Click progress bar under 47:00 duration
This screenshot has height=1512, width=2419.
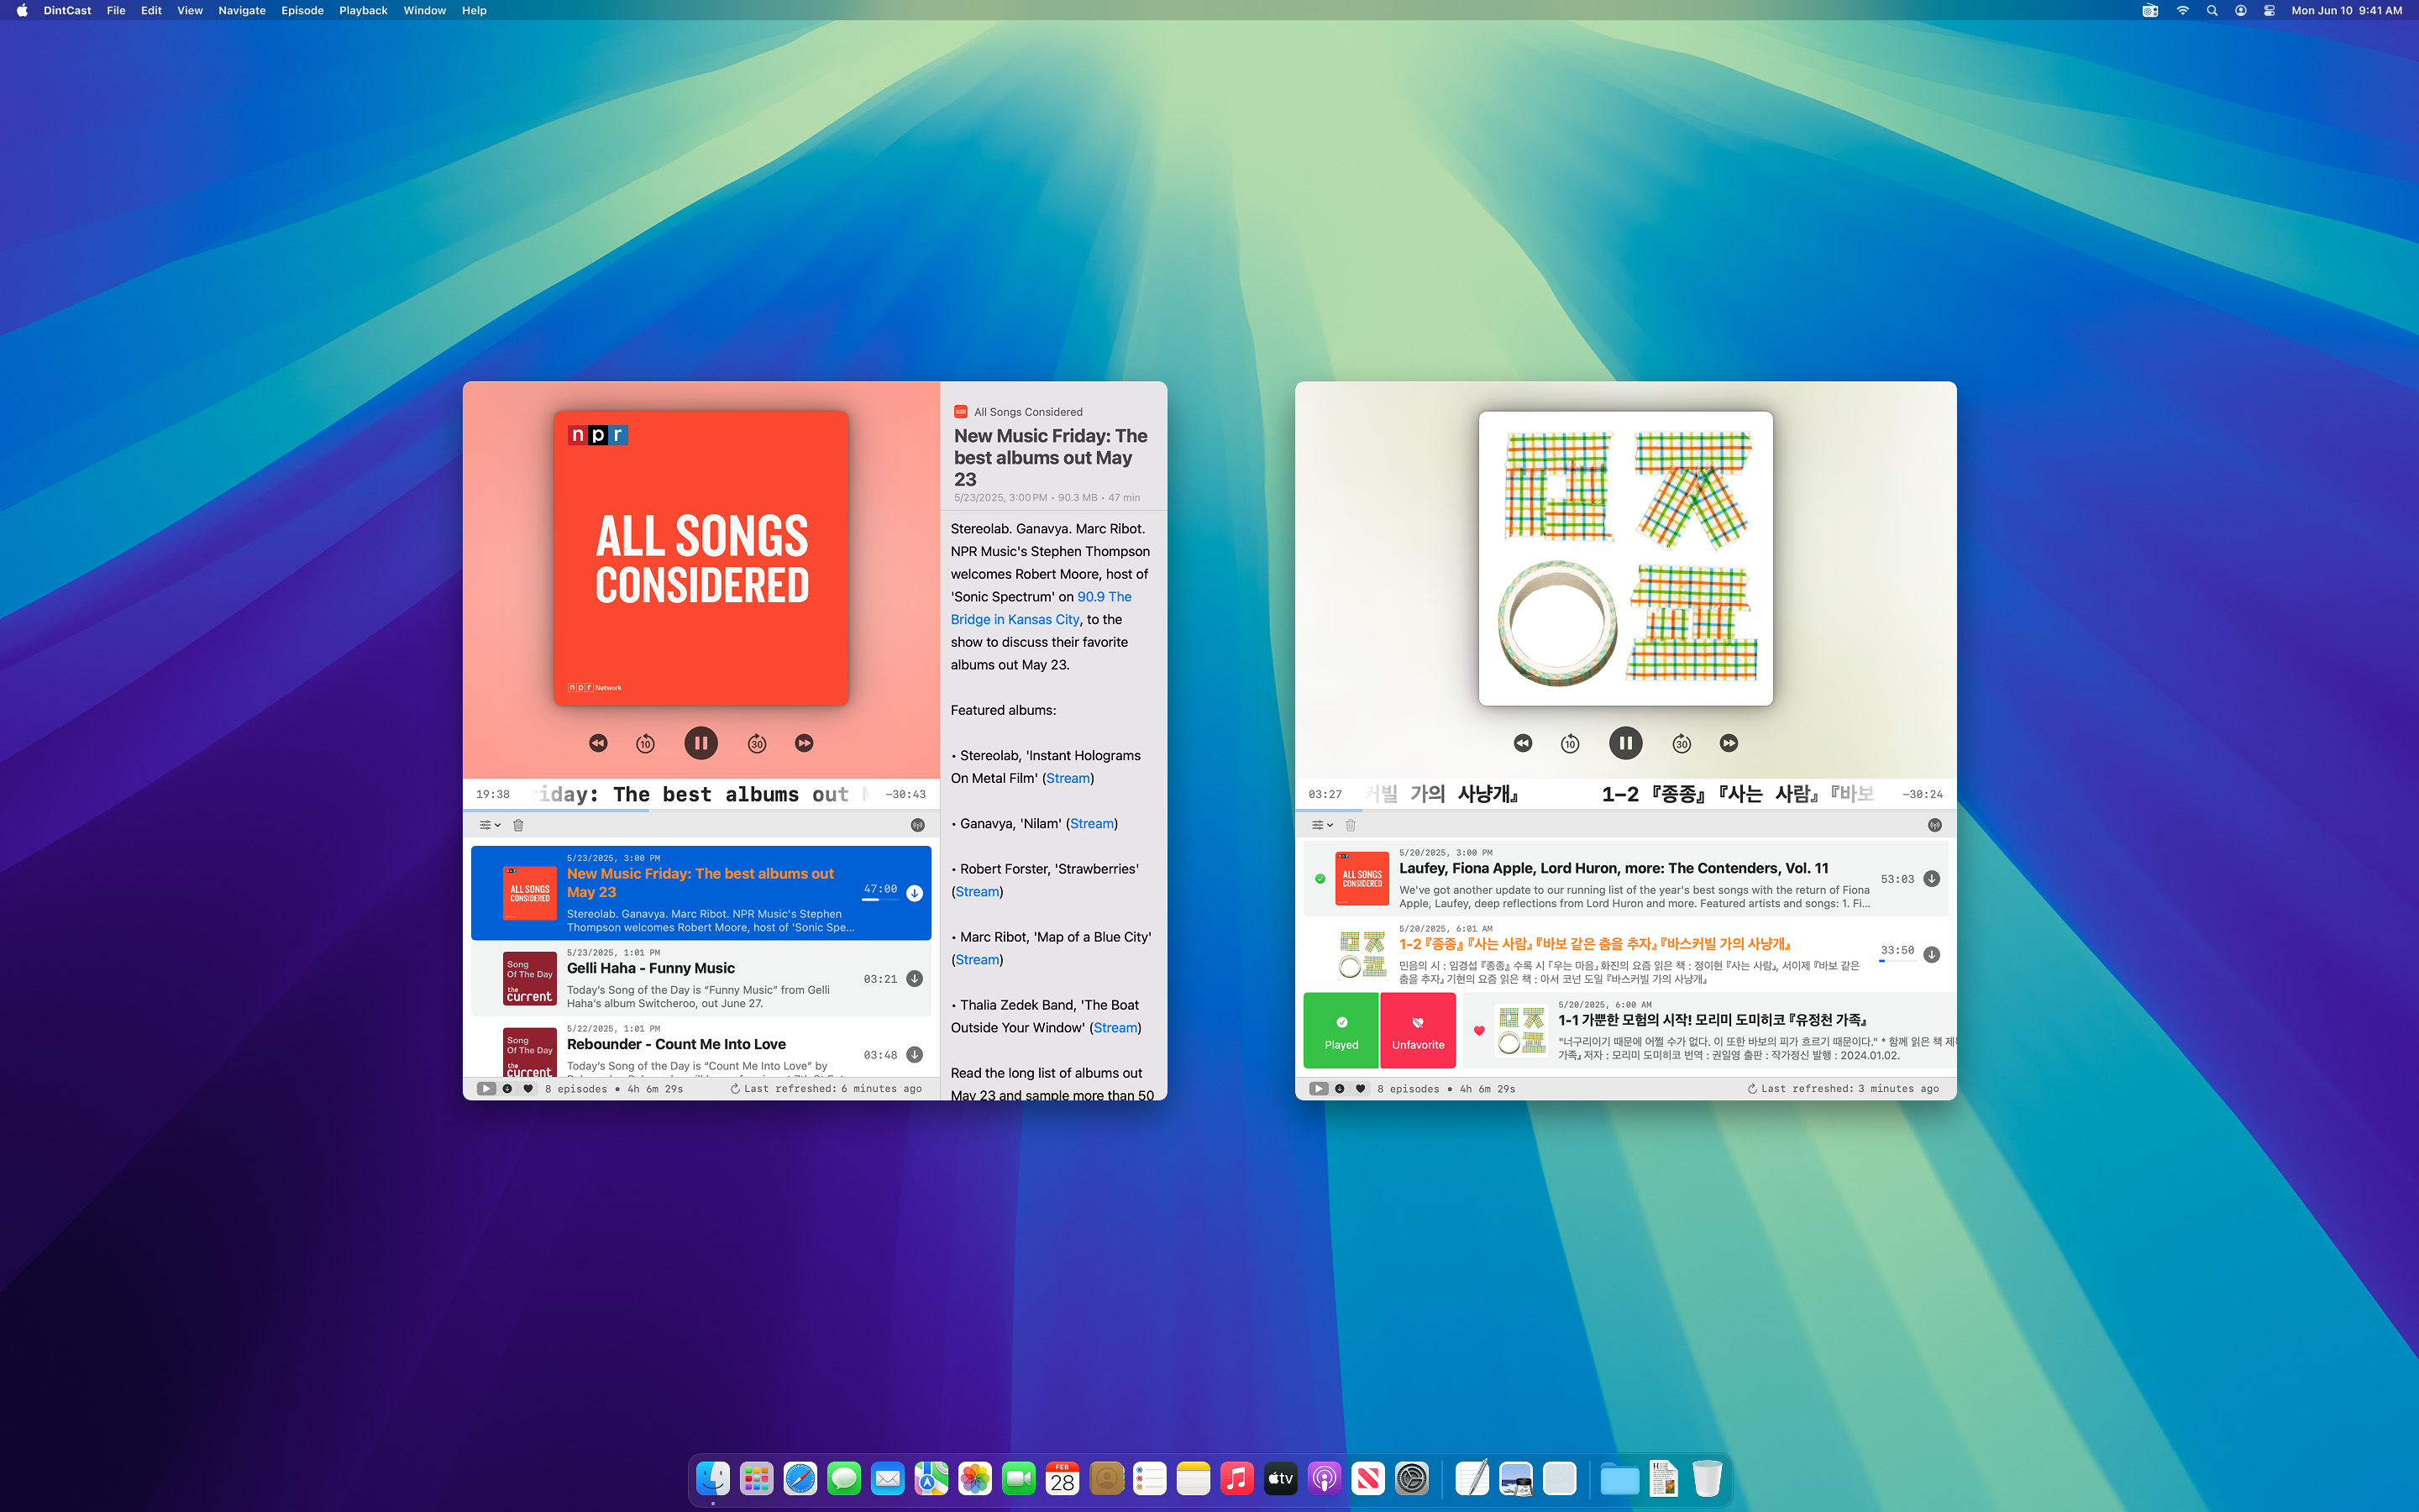[x=879, y=900]
